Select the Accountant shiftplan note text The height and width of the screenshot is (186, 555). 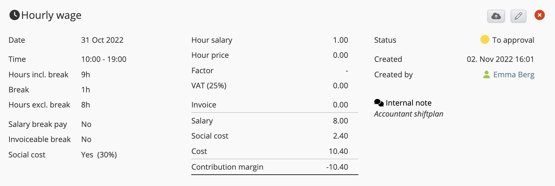click(x=408, y=114)
